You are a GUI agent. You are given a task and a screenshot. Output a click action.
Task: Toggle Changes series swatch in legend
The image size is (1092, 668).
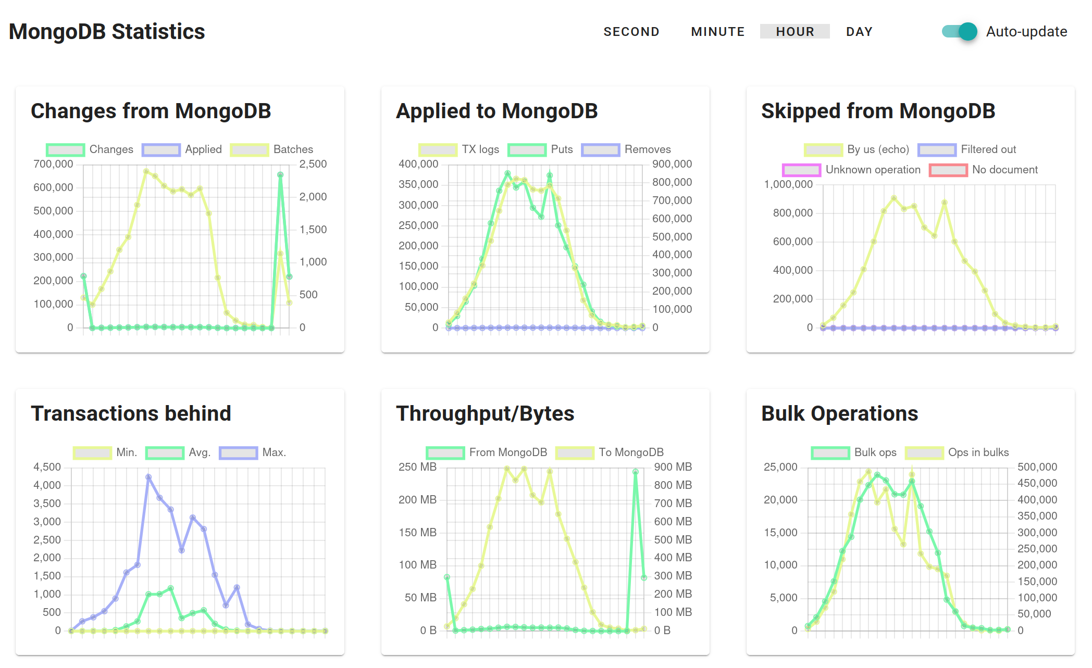(66, 150)
